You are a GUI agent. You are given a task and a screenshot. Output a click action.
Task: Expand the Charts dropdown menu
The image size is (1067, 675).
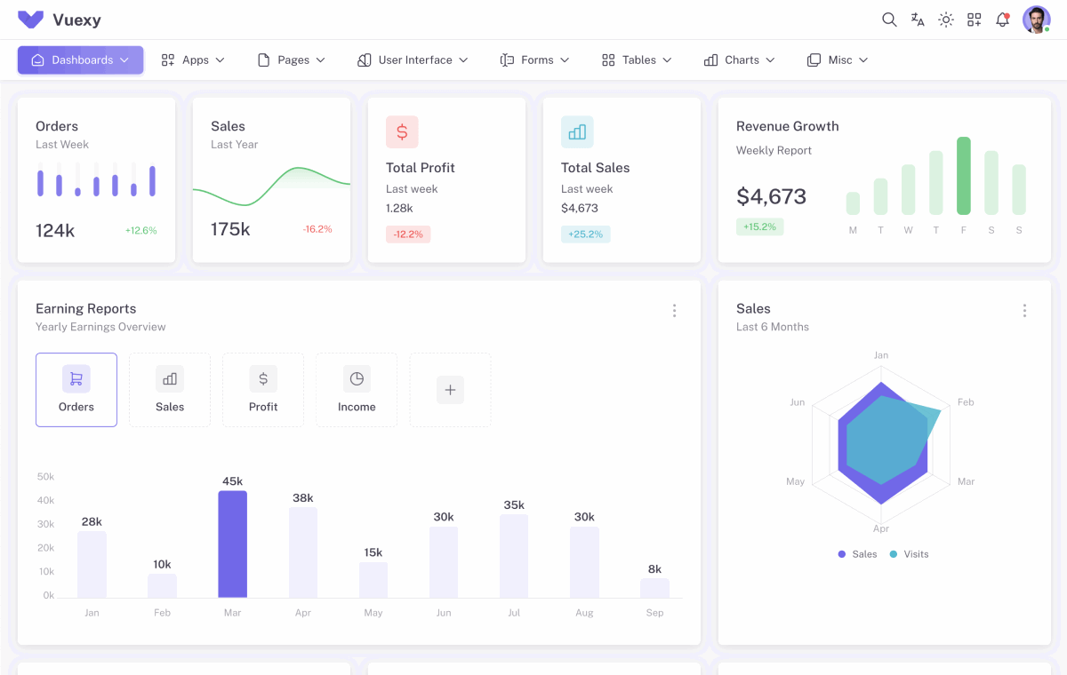pos(740,60)
